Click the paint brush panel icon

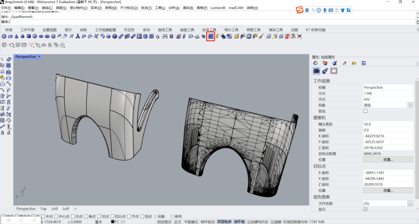(x=344, y=63)
